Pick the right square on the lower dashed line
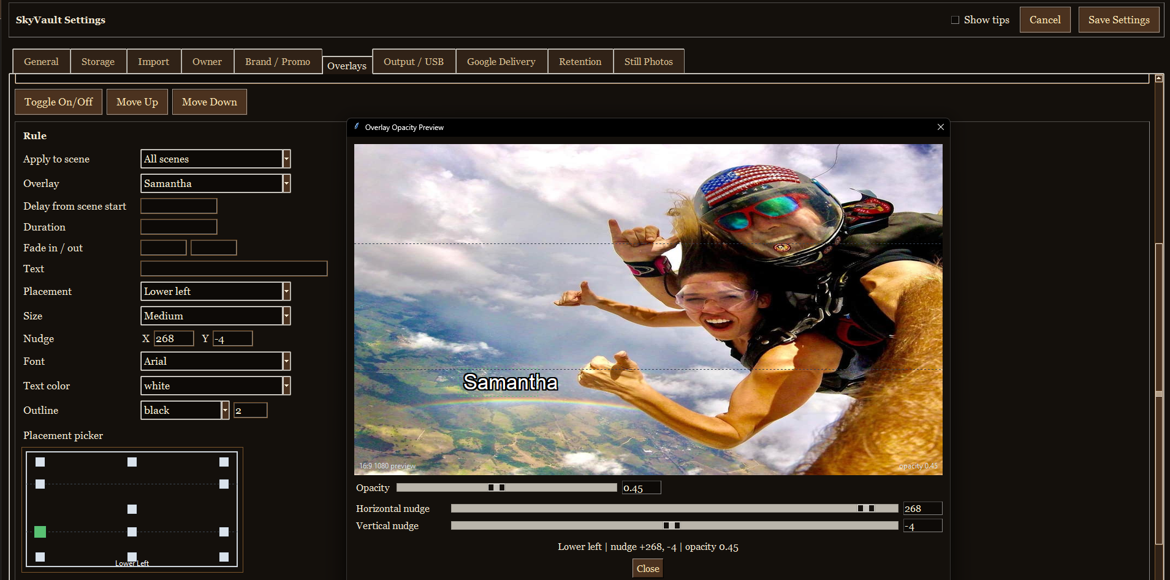1170x580 pixels. [224, 532]
